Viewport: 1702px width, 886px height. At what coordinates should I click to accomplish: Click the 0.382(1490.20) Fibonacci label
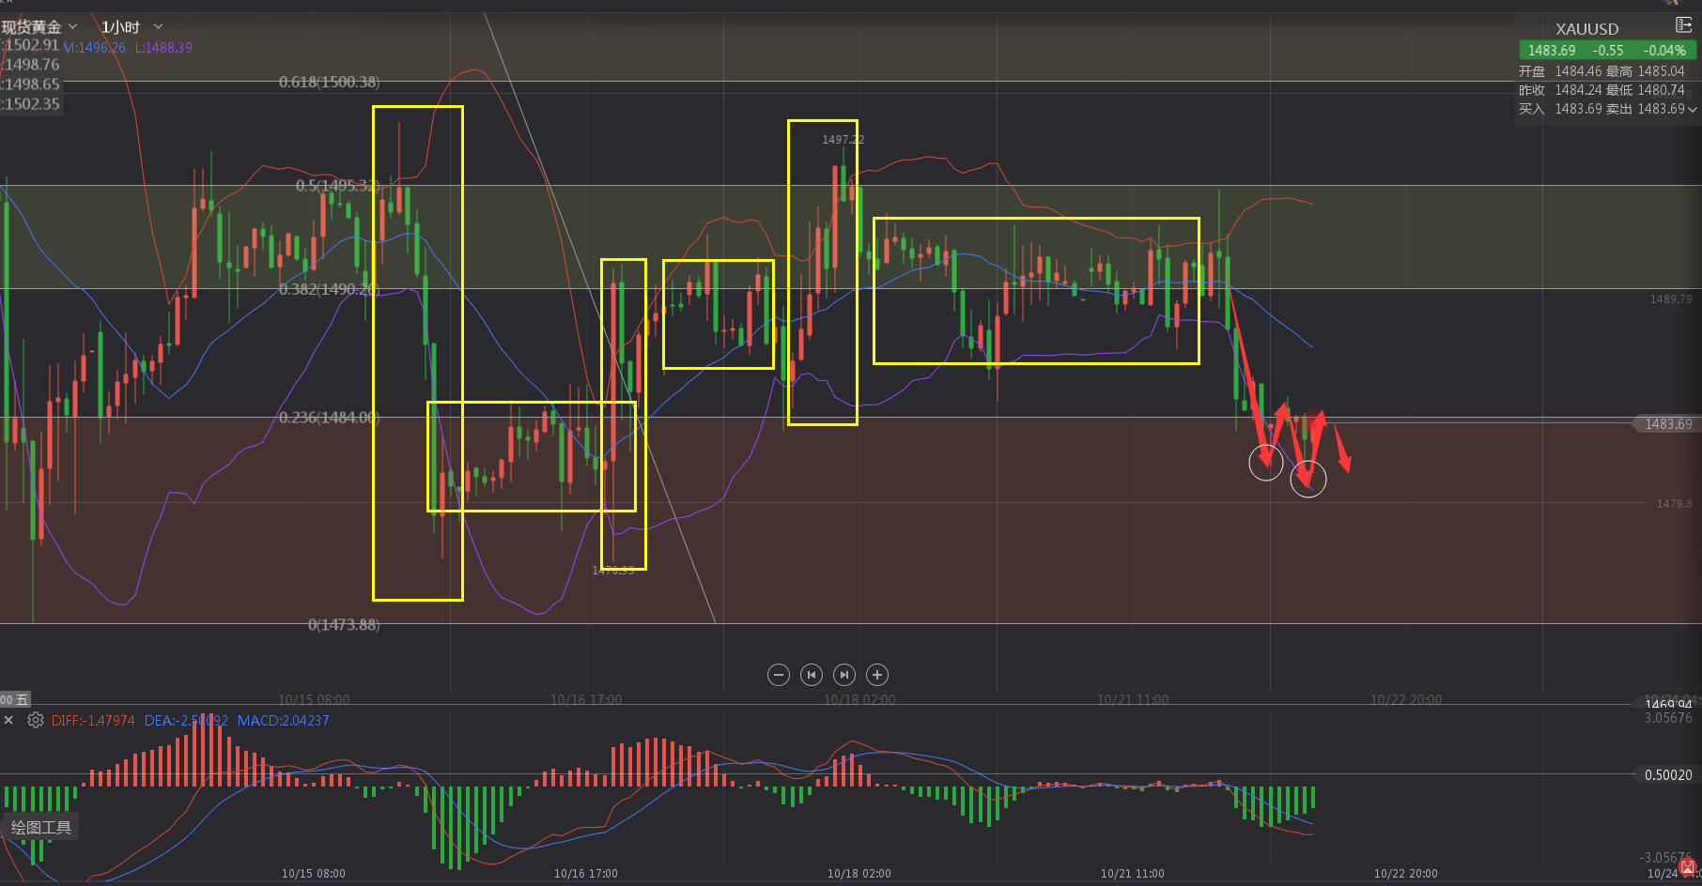329,290
